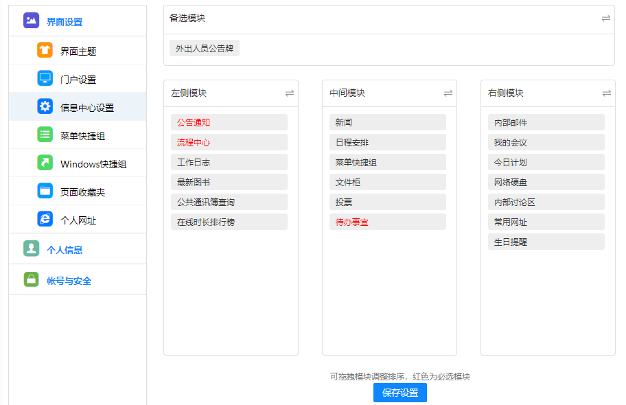Click the green arrow icon for Windows快捷组
Screen dimensions: 626x405
point(45,163)
